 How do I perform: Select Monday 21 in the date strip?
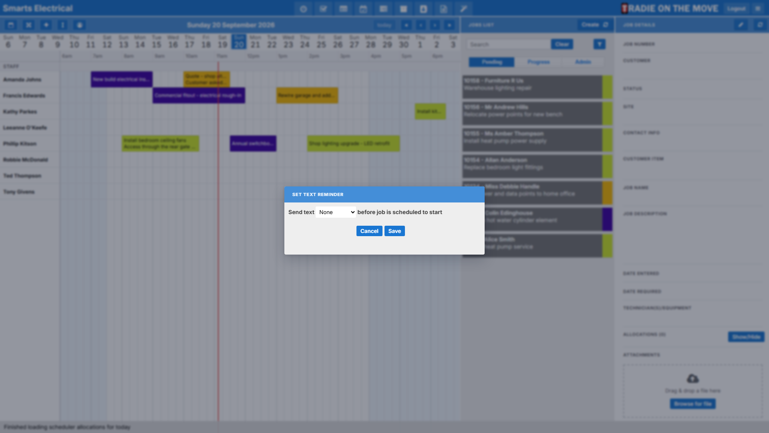pyautogui.click(x=255, y=42)
